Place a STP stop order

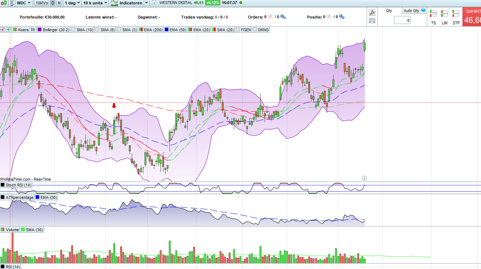pos(456,17)
